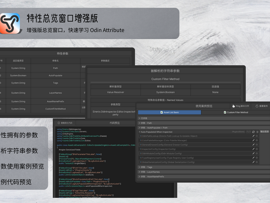Image resolution: width=270 pixels, height=203 pixels.
Task: Click the 被解析的字符串参数 window title
Action: 165,71
